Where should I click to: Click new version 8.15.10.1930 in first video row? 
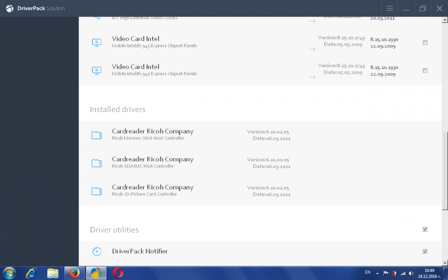(x=384, y=39)
